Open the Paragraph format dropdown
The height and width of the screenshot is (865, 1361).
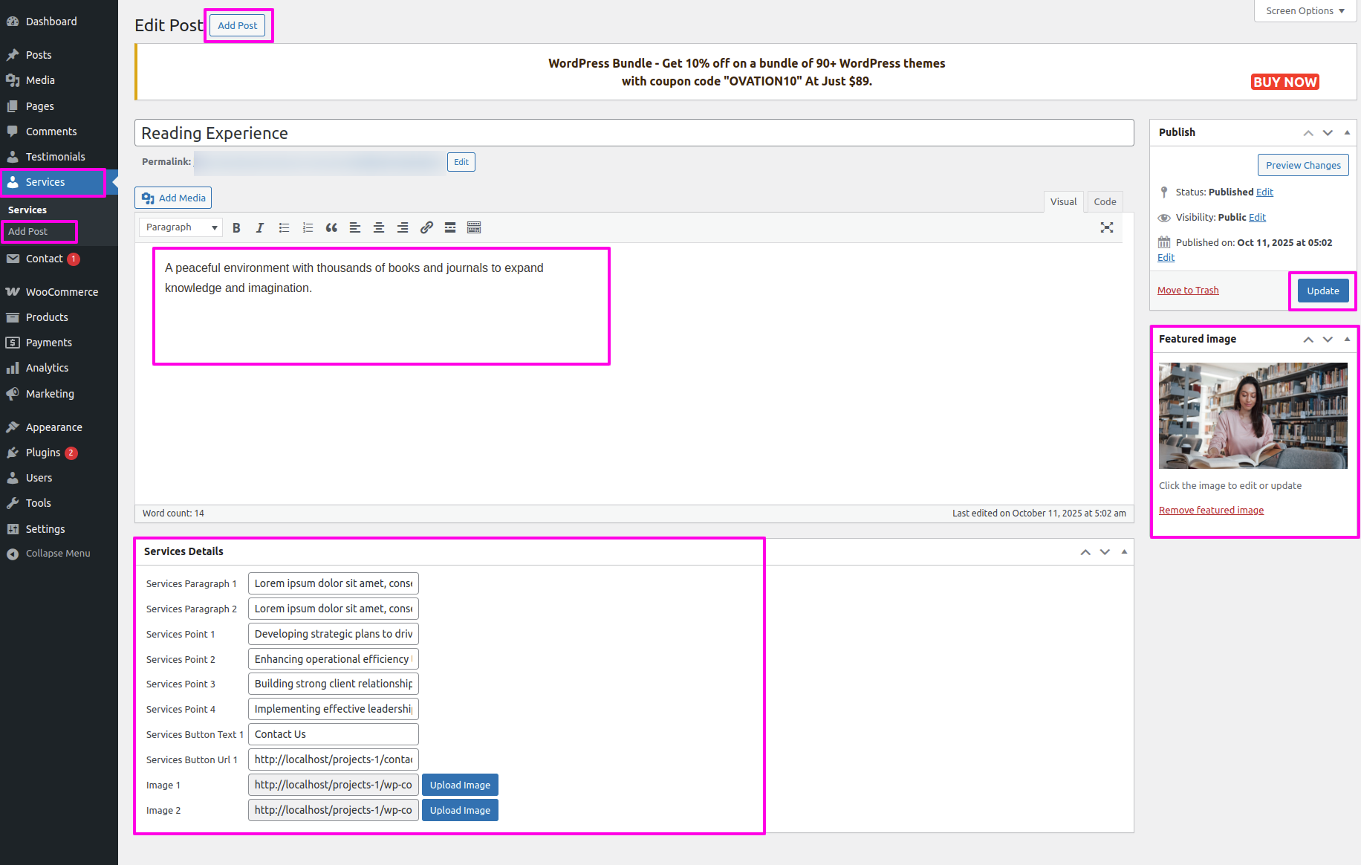pos(181,228)
